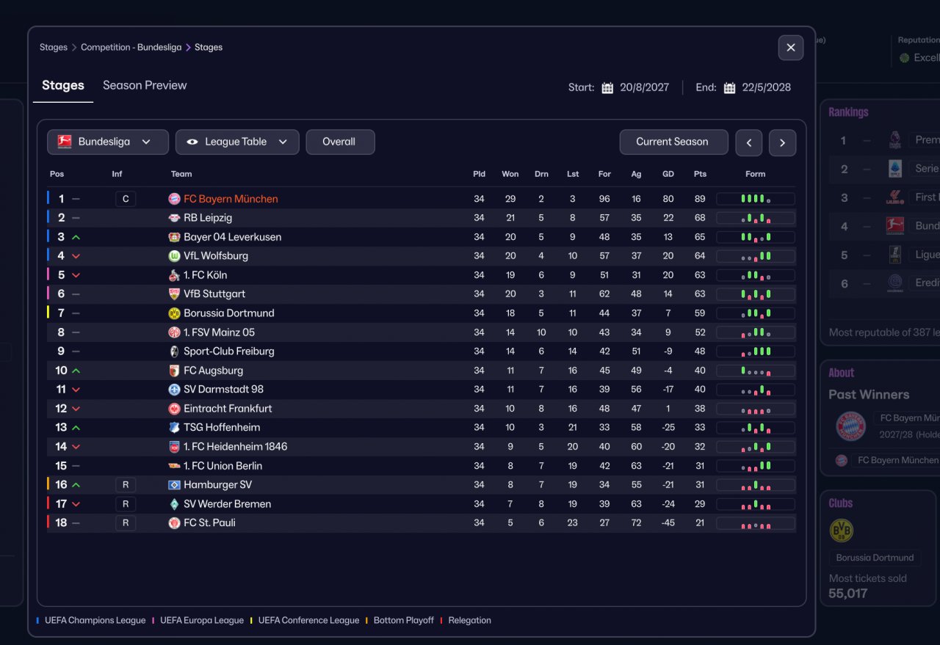Click the first Stages breadcrumb link
Viewport: 940px width, 645px height.
(x=54, y=48)
